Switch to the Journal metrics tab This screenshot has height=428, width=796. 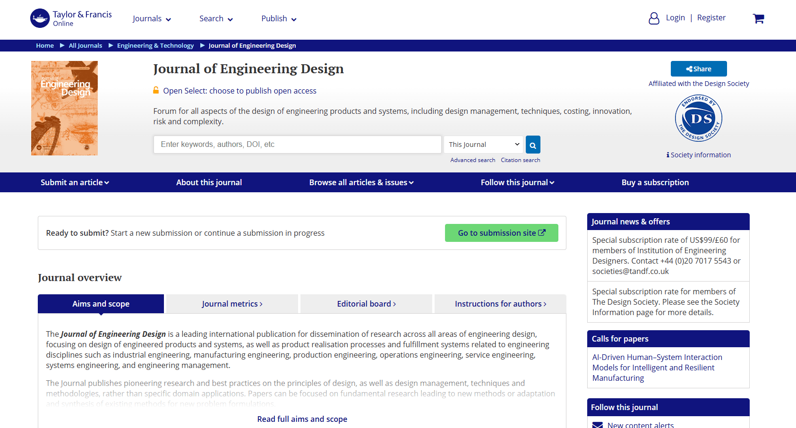pyautogui.click(x=232, y=304)
